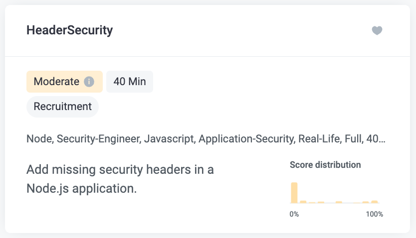Image resolution: width=416 pixels, height=238 pixels.
Task: Click the 0% axis label
Action: tap(294, 214)
